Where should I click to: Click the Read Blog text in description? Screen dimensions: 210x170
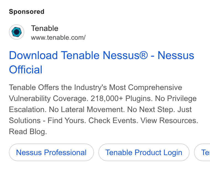coord(28,131)
